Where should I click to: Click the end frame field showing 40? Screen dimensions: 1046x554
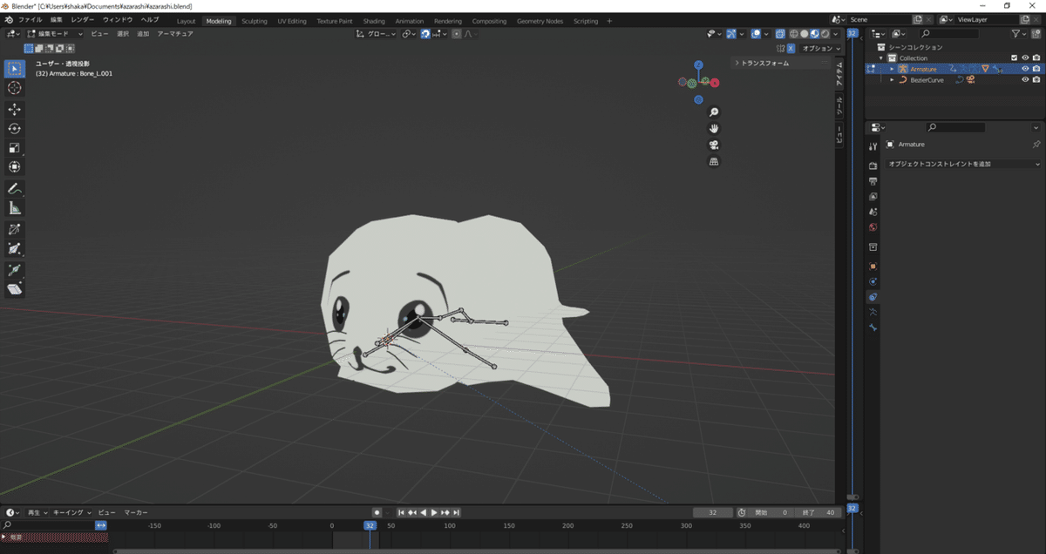821,512
